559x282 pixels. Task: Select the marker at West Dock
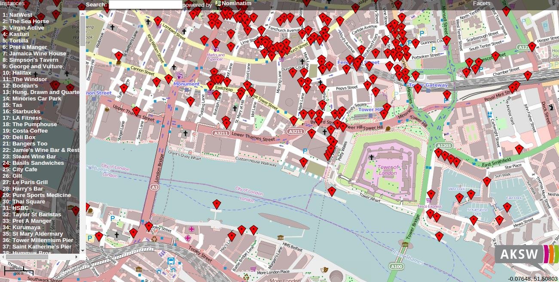click(459, 198)
